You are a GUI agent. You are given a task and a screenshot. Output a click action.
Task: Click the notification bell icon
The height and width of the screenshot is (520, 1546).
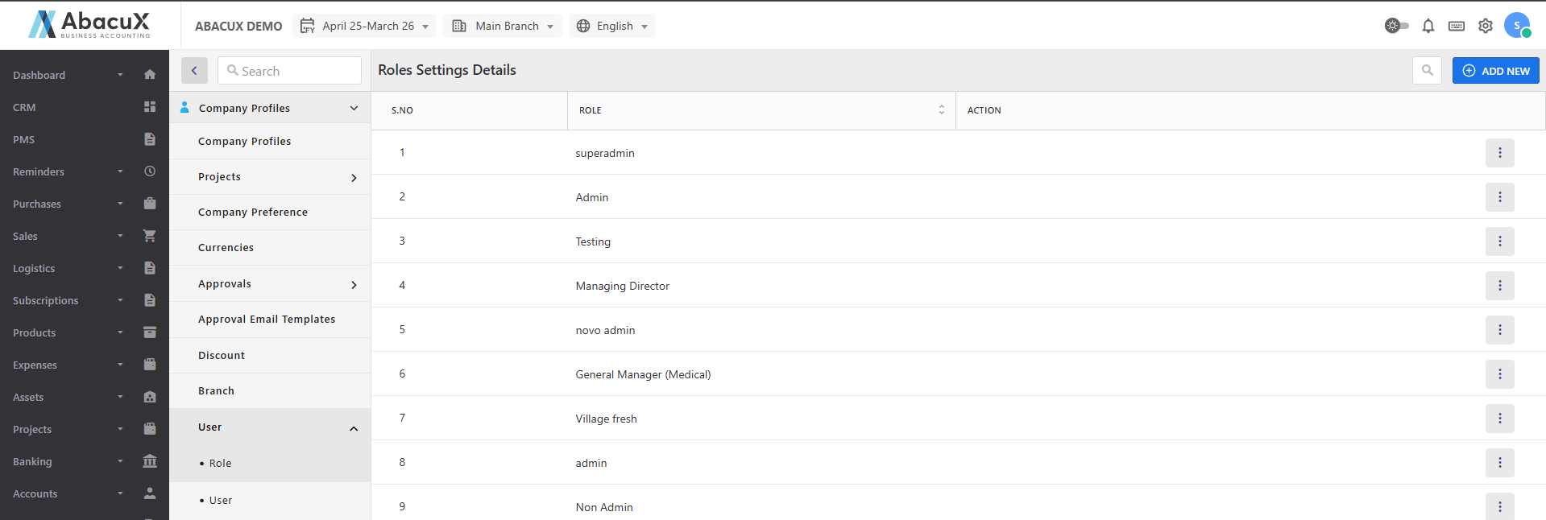[1428, 26]
